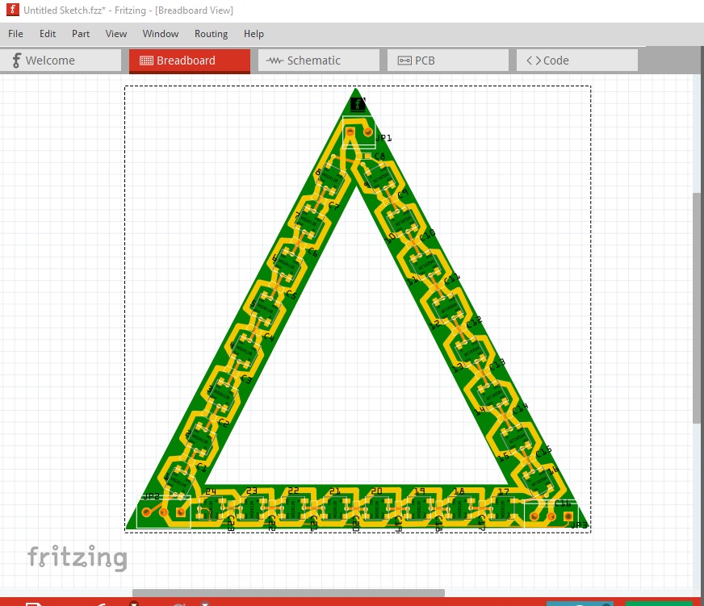Switch to the PCB tab
704x606 pixels.
(x=447, y=61)
